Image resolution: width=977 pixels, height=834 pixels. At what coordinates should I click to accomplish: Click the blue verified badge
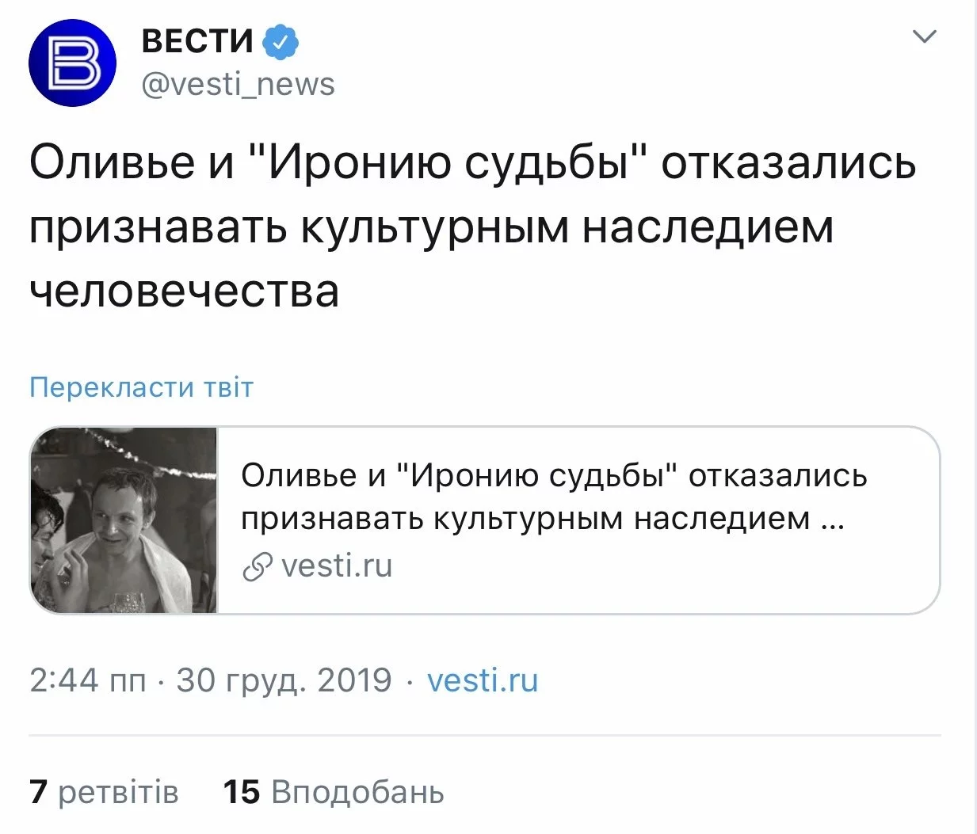(281, 41)
